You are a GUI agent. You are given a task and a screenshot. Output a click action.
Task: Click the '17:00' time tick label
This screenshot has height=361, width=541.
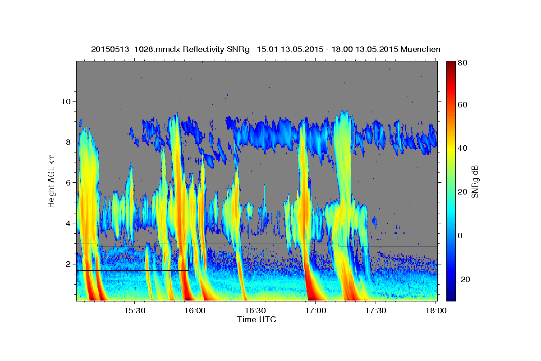[x=316, y=310]
